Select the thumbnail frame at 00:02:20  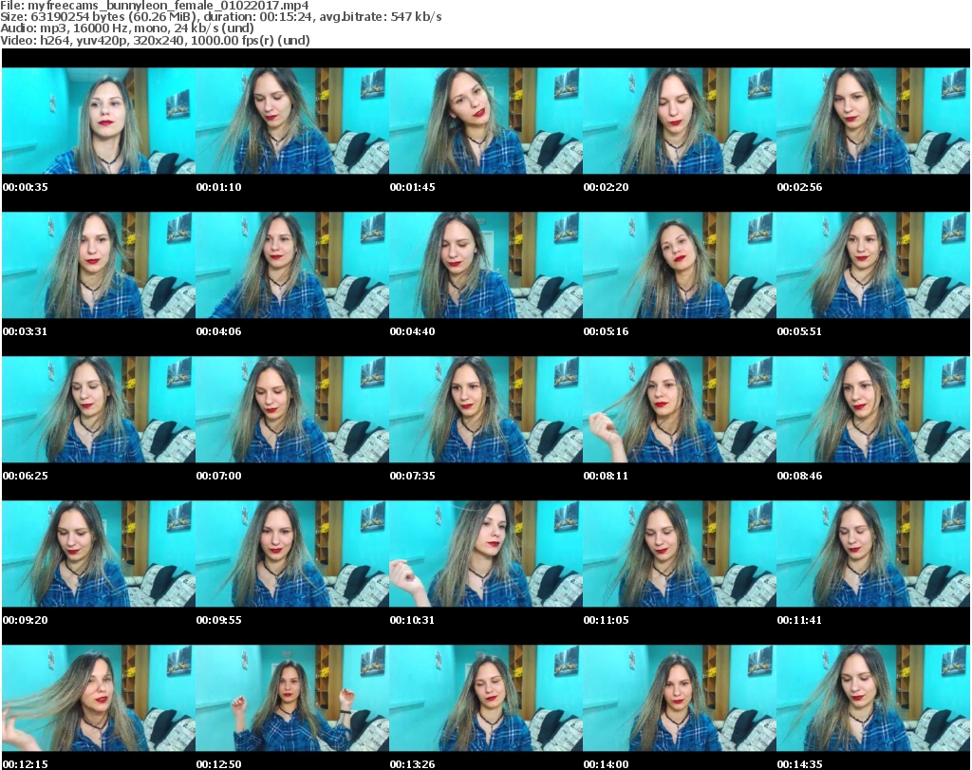point(680,121)
